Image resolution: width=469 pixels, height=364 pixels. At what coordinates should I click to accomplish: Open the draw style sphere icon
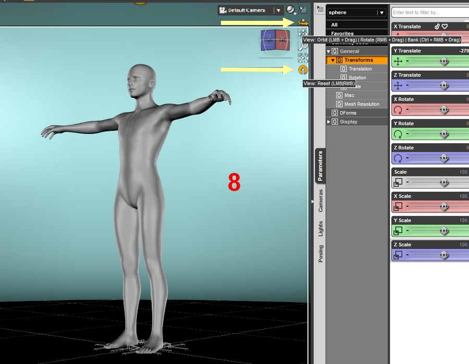pyautogui.click(x=290, y=10)
